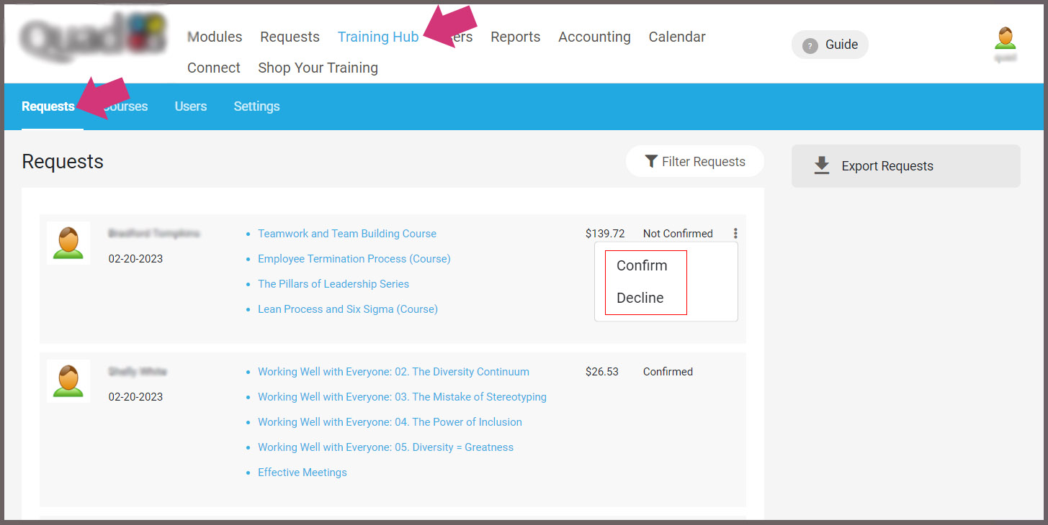
Task: Open Lean Process and Six Sigma (Course) link
Action: pos(348,309)
